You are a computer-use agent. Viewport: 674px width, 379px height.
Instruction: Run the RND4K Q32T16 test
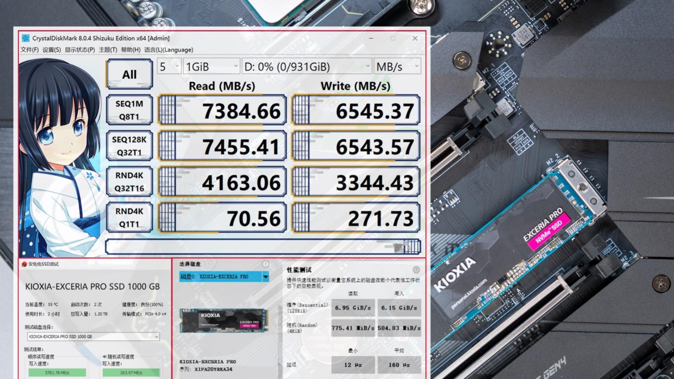click(x=129, y=182)
